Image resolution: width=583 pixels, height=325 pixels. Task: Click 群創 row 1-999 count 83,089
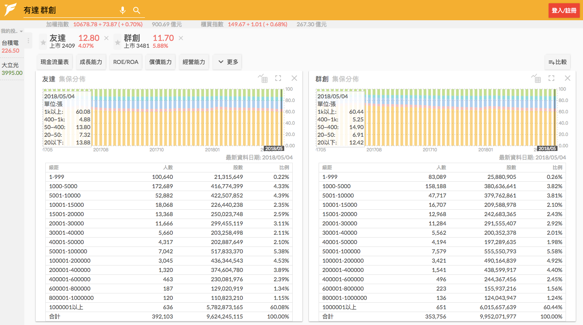coord(437,177)
